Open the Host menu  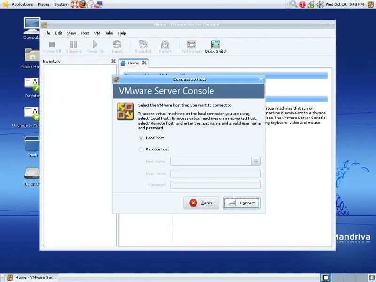pos(85,33)
